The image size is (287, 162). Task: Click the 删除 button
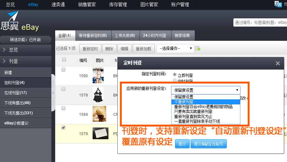(109, 49)
